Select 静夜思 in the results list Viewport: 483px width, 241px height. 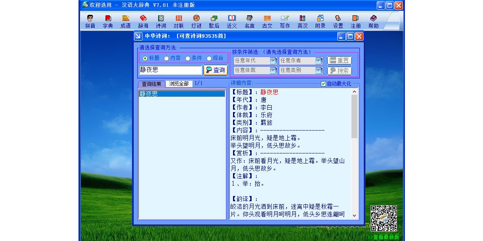click(182, 94)
